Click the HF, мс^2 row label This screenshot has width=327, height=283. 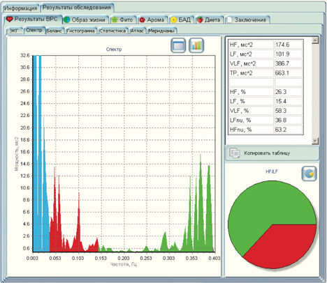click(x=252, y=45)
